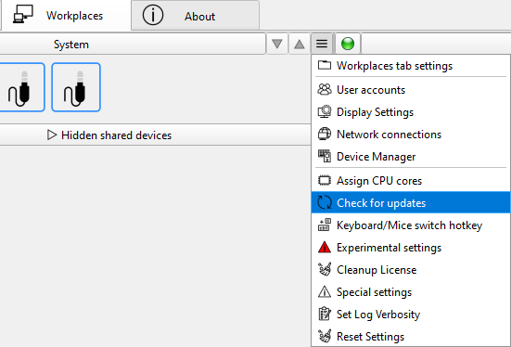Open Special settings
The image size is (511, 347).
click(411, 291)
